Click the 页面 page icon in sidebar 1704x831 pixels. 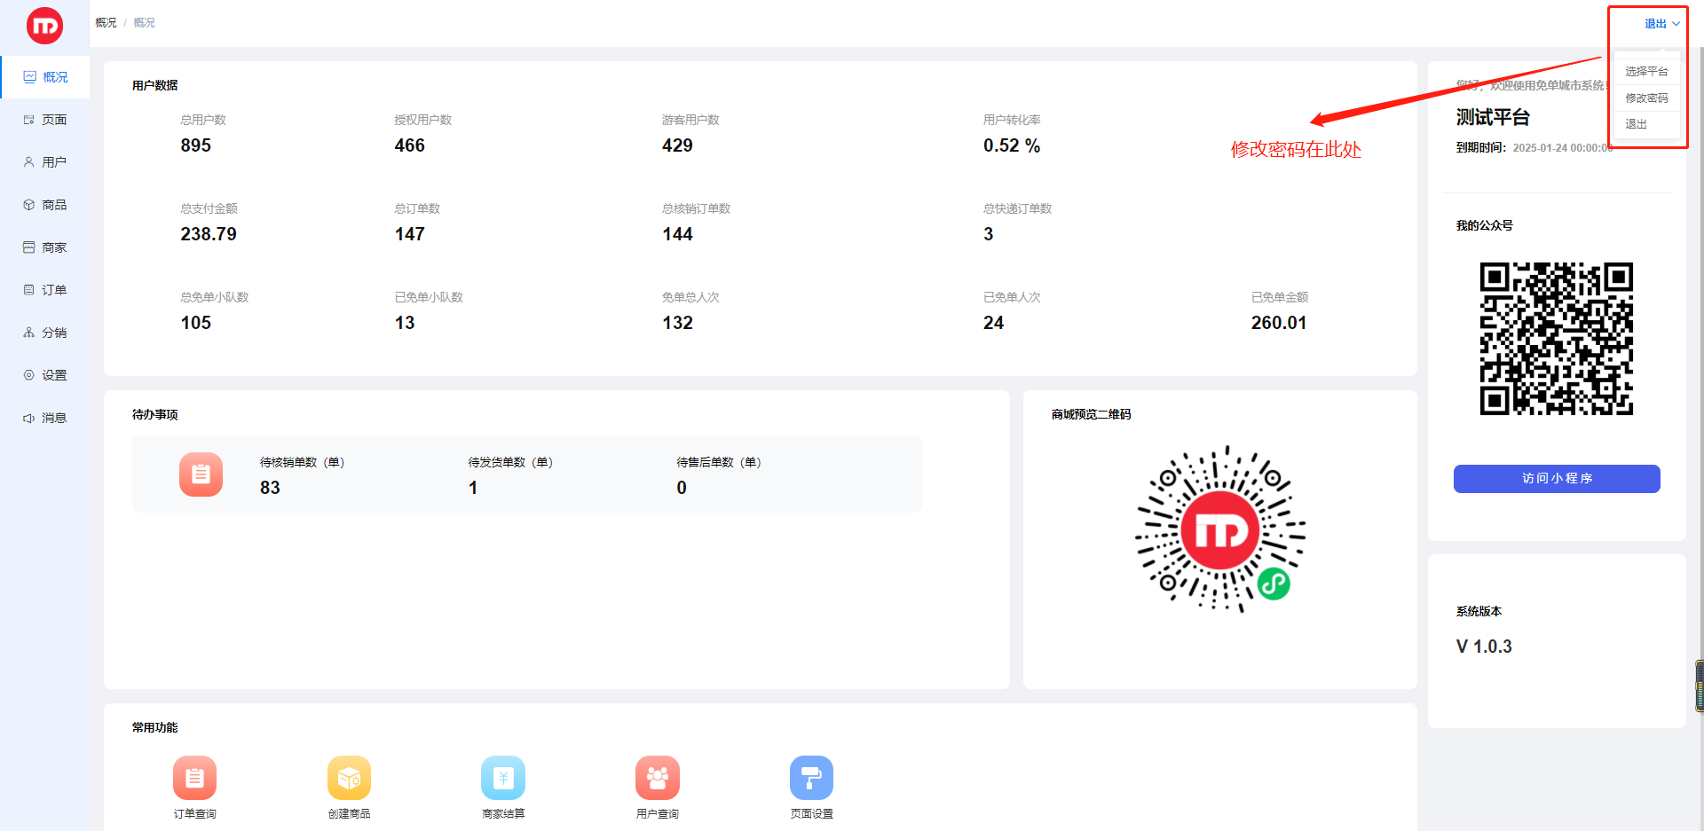coord(29,120)
